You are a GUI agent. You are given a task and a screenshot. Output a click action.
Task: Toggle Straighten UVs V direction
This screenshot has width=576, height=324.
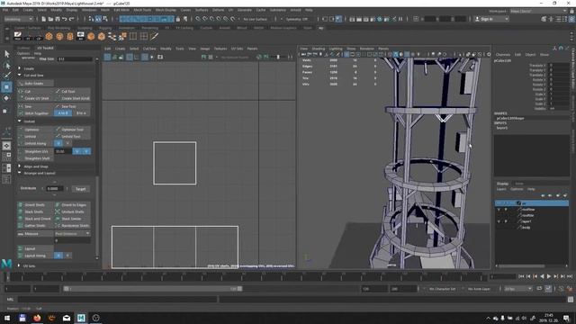tap(86, 151)
